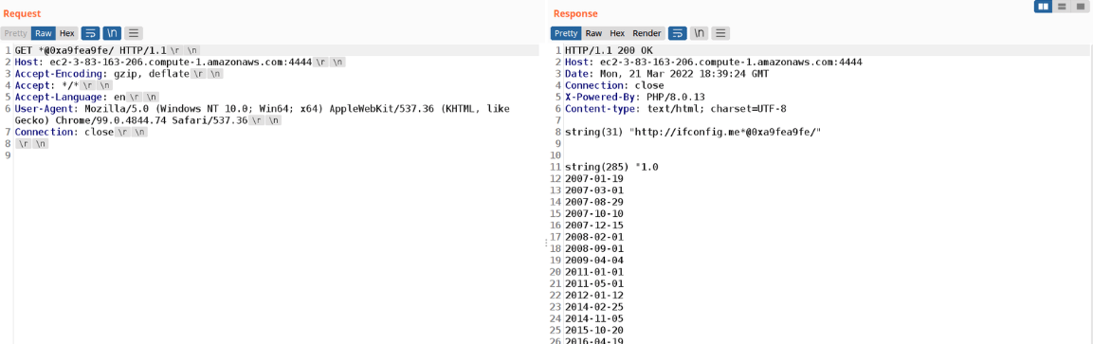This screenshot has height=344, width=1093.
Task: Select the side-by-side layout icon
Action: 1043,7
